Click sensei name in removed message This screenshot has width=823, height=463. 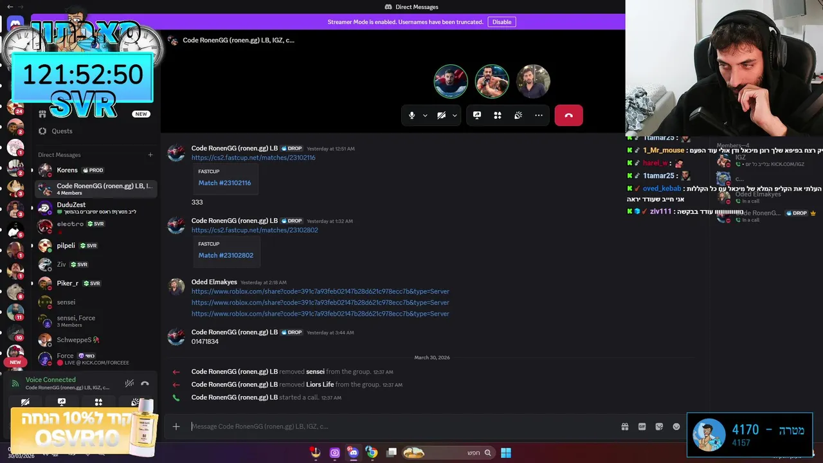coord(315,372)
